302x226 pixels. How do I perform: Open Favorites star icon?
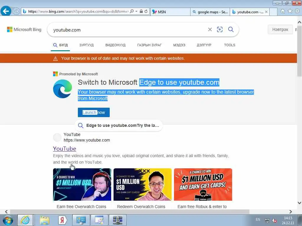click(x=290, y=11)
